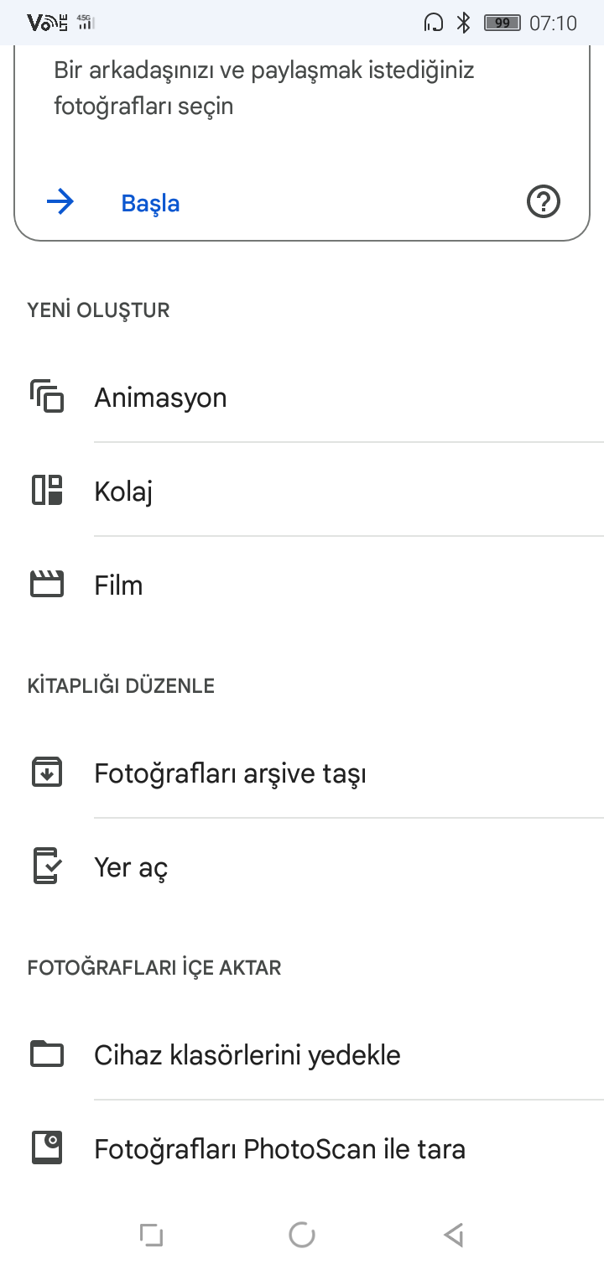
Task: Launch Fotoğrafları PhotoScan ile tara
Action: click(x=280, y=1148)
